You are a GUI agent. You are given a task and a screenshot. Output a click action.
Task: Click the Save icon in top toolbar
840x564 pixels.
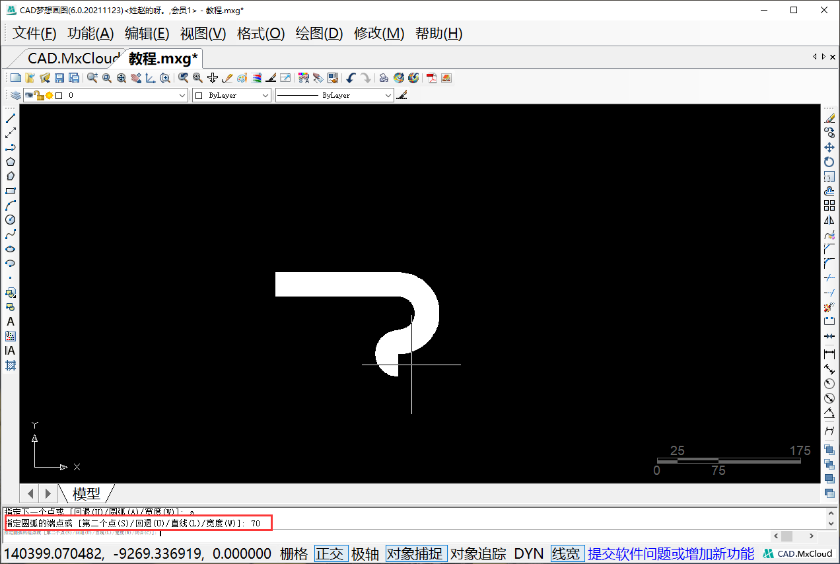click(x=59, y=78)
